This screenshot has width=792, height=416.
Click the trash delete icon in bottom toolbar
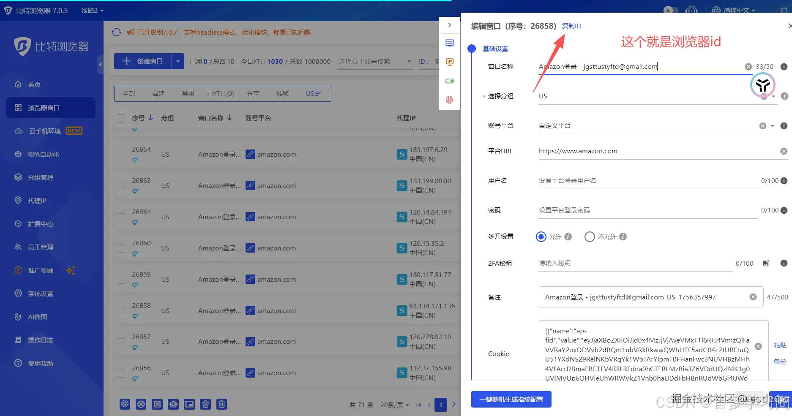coord(221,404)
